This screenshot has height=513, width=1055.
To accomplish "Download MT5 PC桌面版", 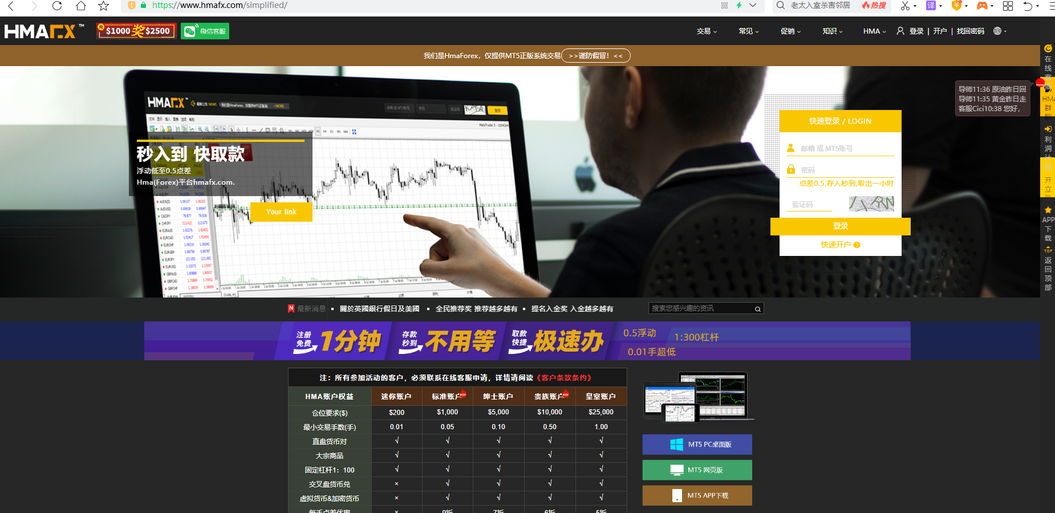I will pyautogui.click(x=697, y=445).
